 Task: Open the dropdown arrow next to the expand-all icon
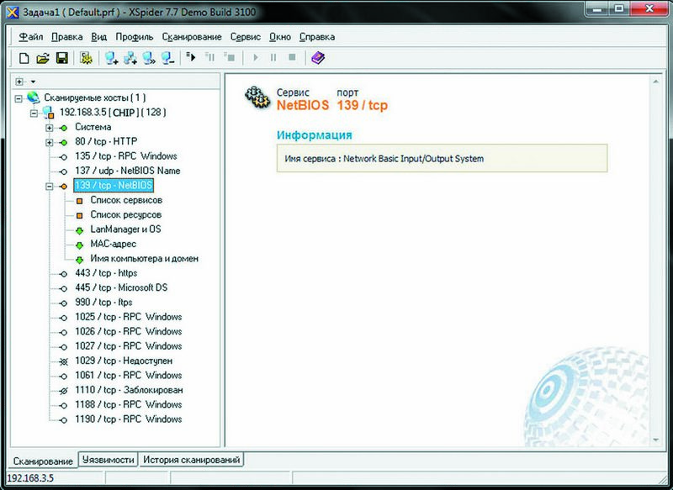(x=33, y=82)
